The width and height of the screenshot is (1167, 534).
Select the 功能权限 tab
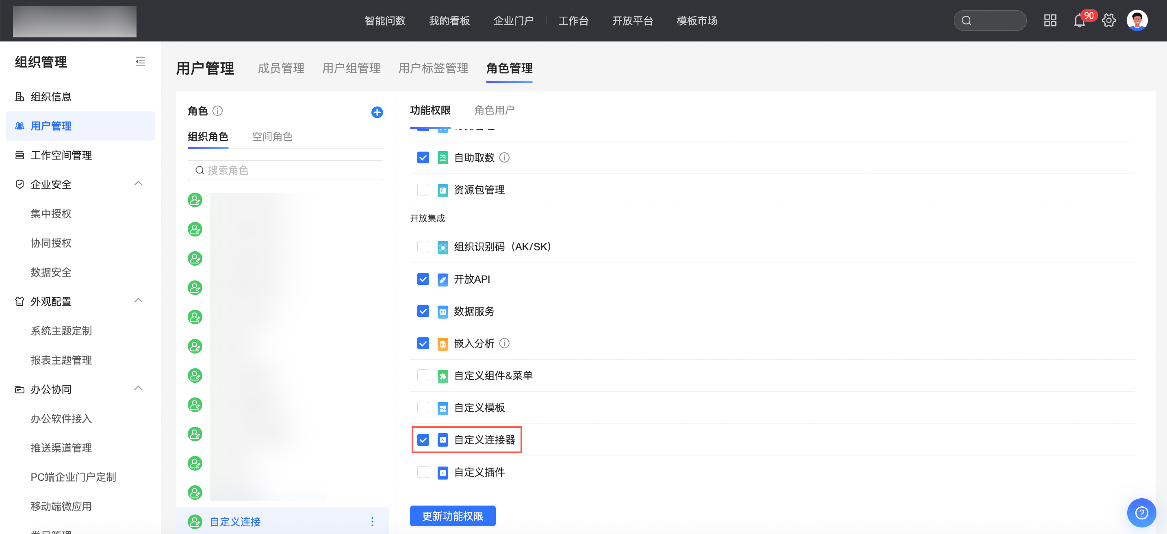[430, 110]
